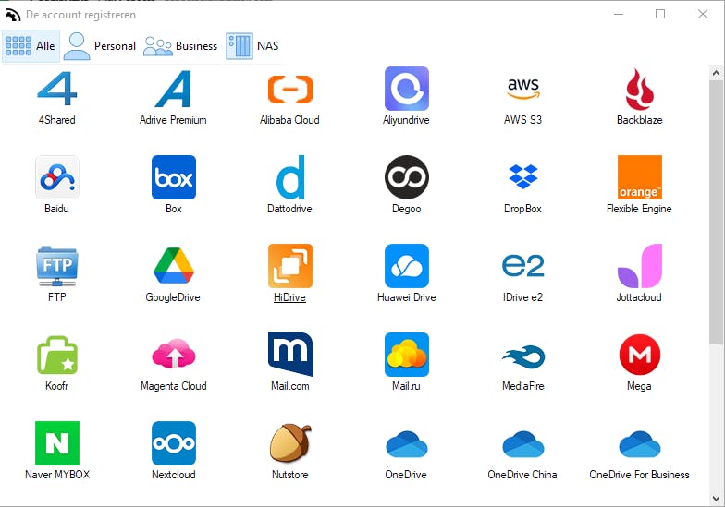
Task: Click the DropBox label text
Action: 523,209
